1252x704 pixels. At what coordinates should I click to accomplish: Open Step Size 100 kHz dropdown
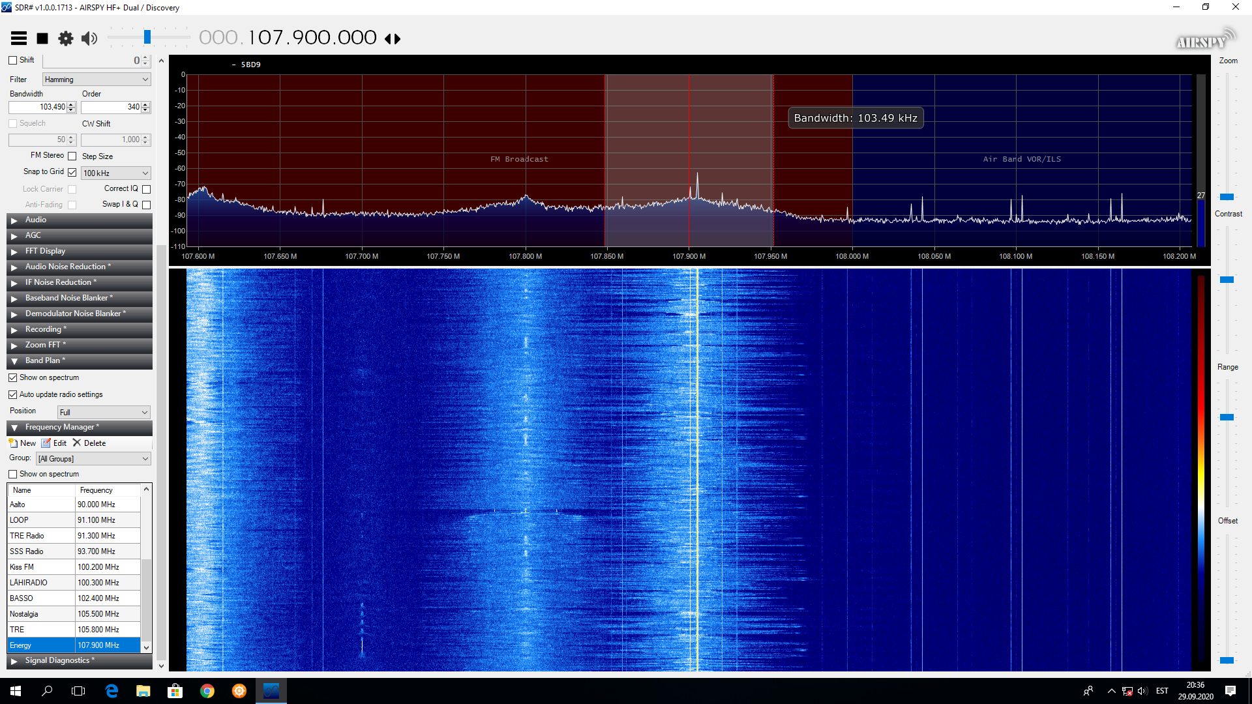(116, 173)
